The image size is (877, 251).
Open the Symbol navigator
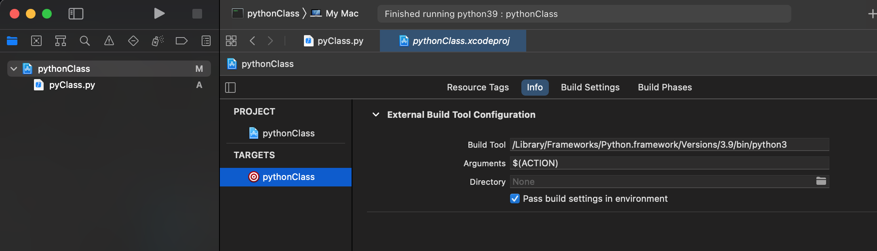(61, 41)
